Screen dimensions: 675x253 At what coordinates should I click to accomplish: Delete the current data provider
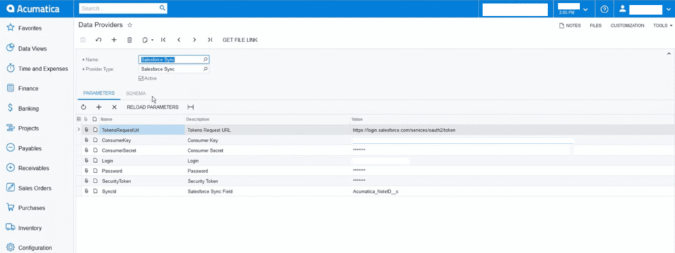pyautogui.click(x=129, y=40)
